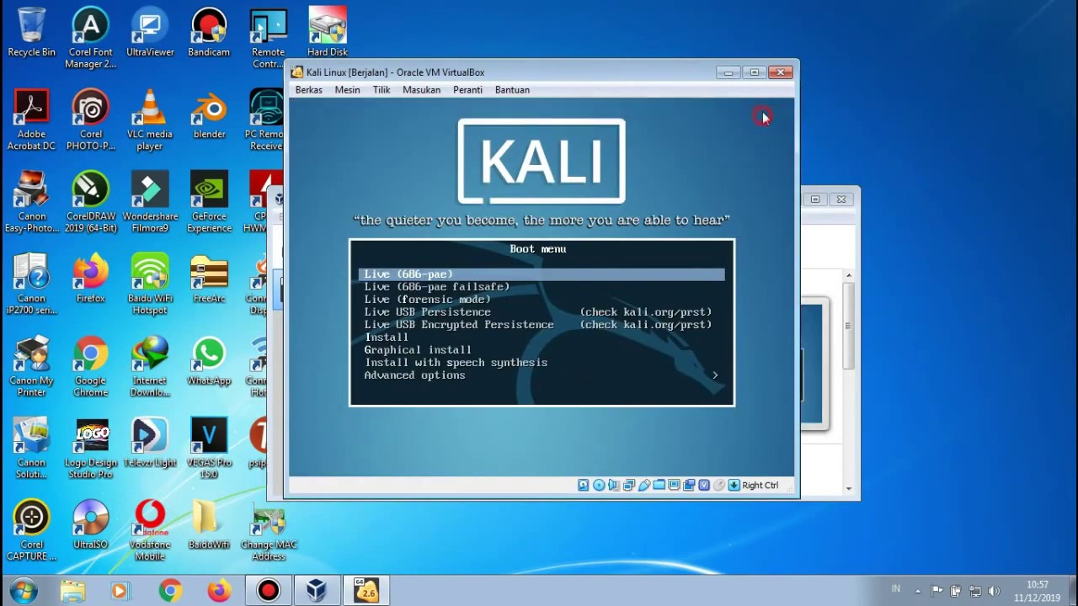Switch to Bandicam recorder taskbar button
Viewport: 1078px width, 606px height.
pyautogui.click(x=268, y=591)
